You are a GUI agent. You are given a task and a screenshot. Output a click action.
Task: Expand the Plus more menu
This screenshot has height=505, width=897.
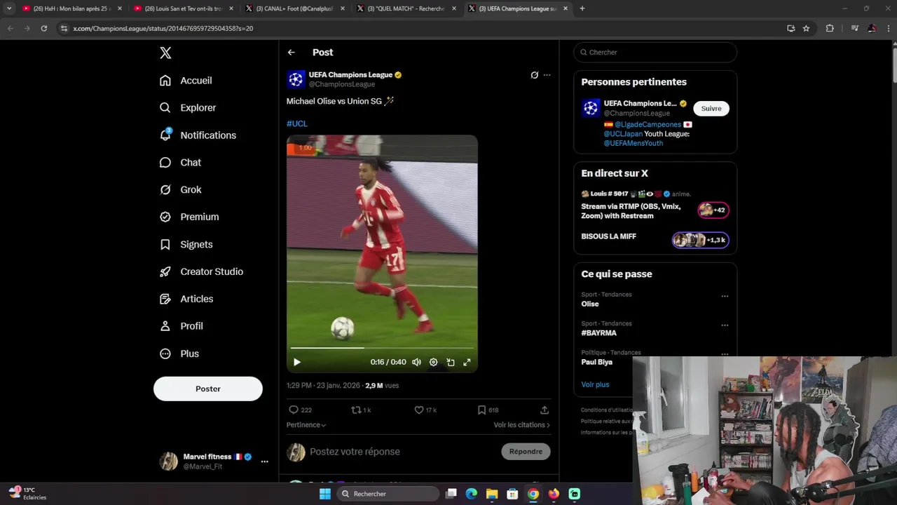coord(179,353)
